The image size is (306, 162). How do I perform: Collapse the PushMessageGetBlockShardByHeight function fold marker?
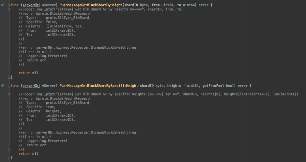[x=9, y=5]
